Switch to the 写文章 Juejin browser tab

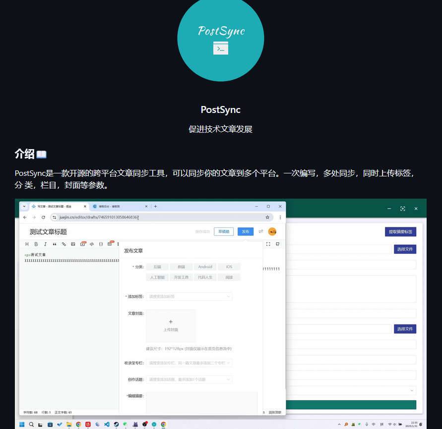(59, 207)
